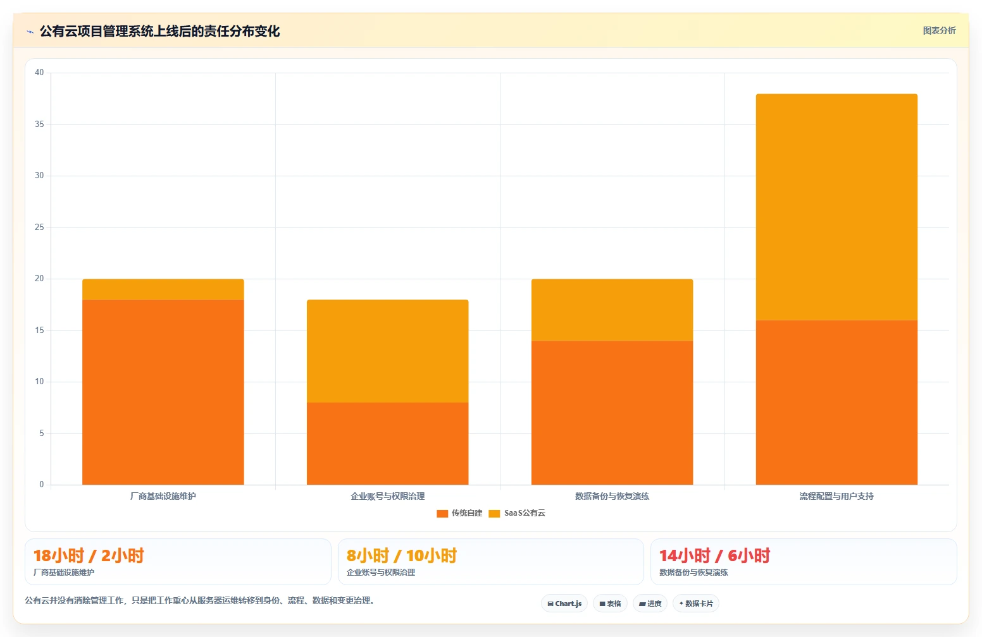Select the 进度 tag chip
The image size is (982, 637).
[650, 604]
